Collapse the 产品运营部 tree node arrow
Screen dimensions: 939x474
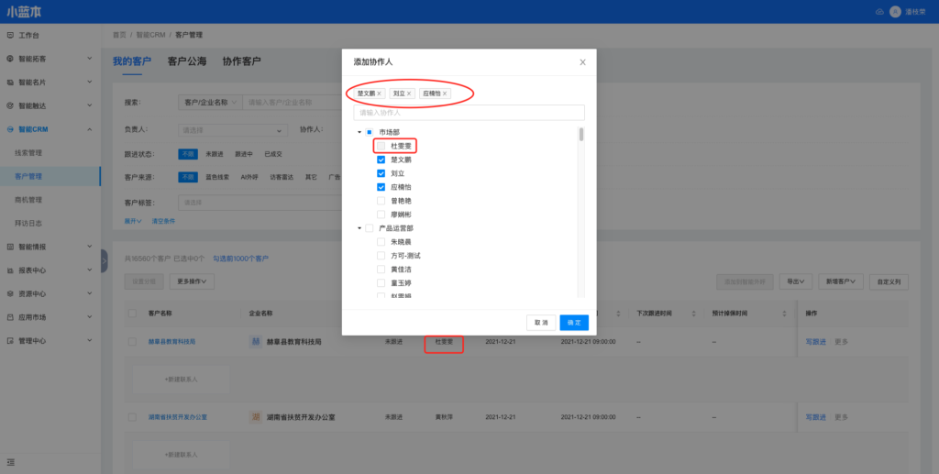pyautogui.click(x=359, y=228)
